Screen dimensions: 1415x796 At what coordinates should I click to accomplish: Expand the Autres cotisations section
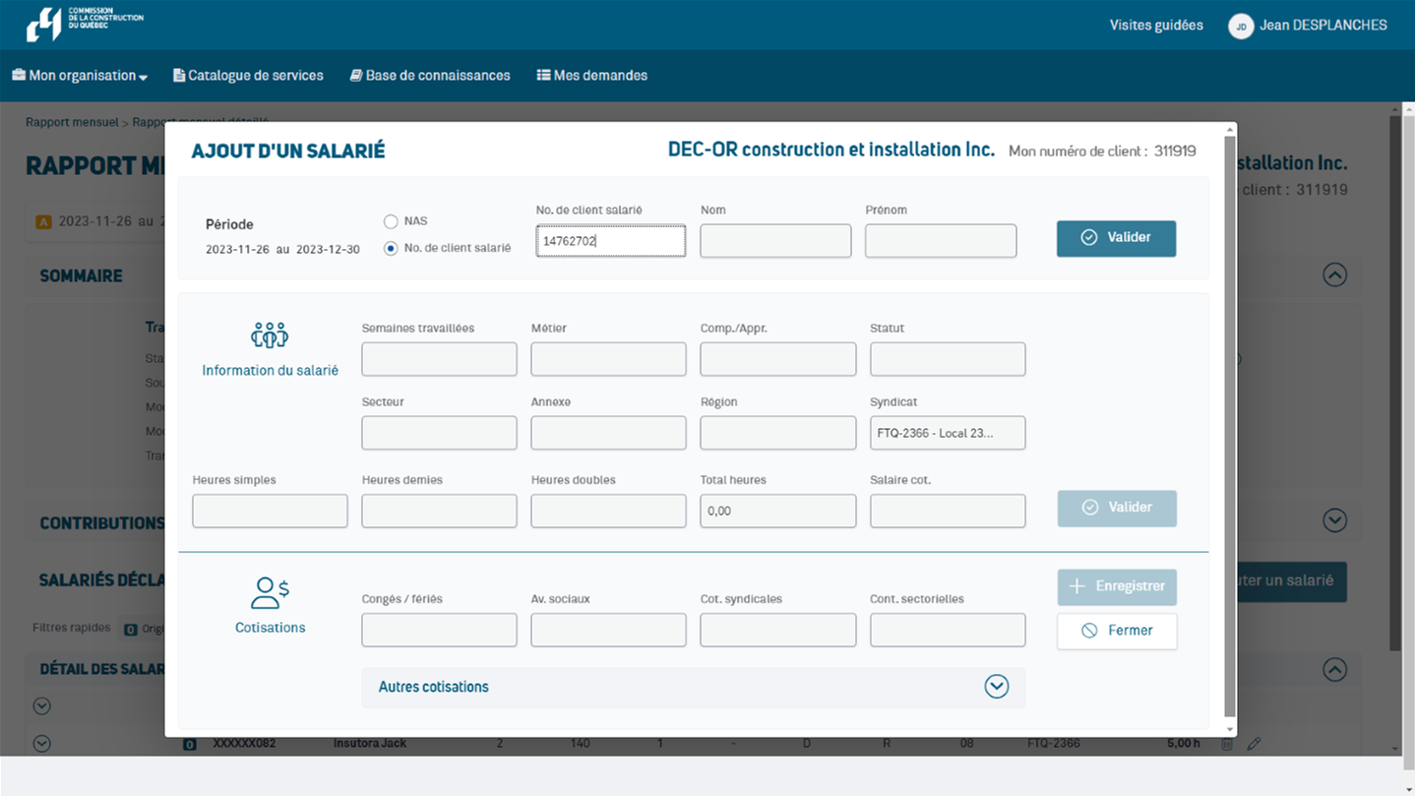click(996, 687)
